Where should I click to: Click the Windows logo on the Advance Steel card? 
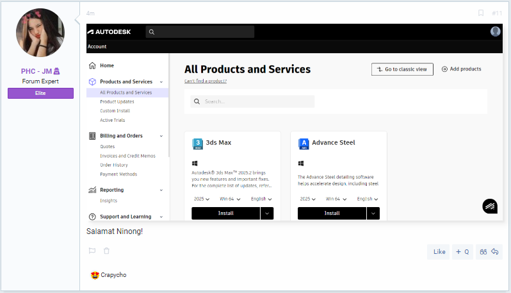tap(301, 163)
